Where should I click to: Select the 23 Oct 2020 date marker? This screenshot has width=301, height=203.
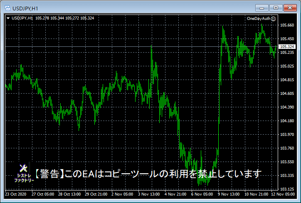coord(16,194)
